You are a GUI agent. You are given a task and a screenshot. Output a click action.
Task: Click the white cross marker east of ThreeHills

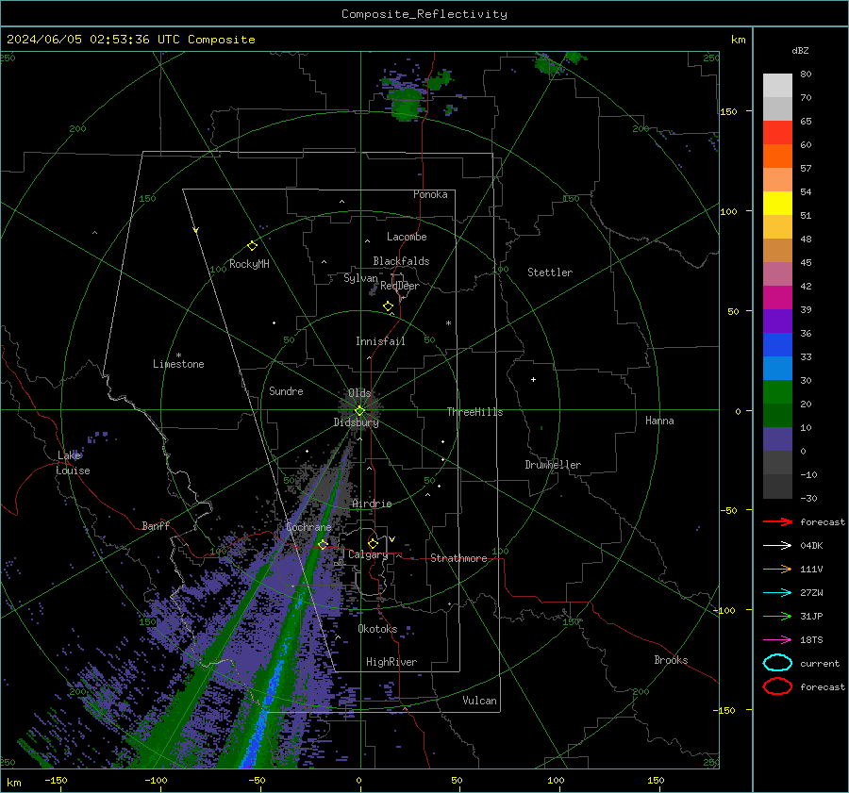click(x=533, y=379)
